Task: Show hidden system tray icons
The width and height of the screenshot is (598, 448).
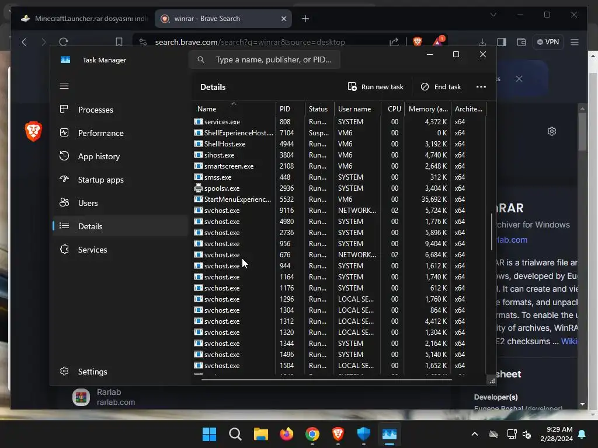Action: point(475,434)
